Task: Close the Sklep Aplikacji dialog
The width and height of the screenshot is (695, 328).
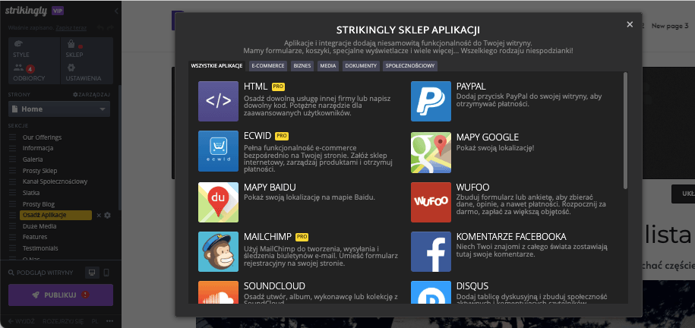Action: (630, 24)
